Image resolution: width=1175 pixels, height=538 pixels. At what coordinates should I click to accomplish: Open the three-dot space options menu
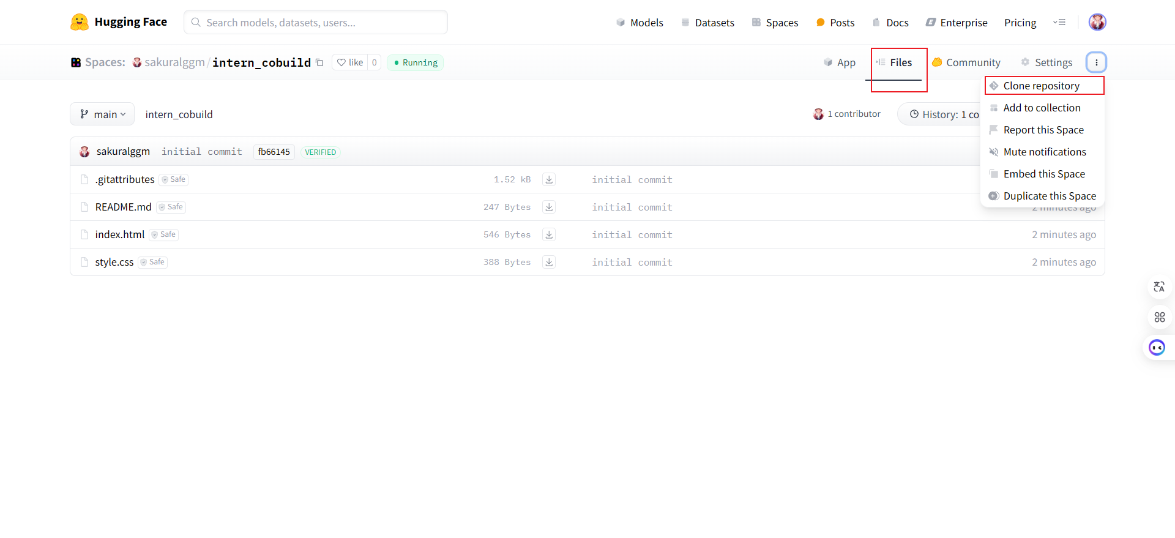click(x=1096, y=62)
